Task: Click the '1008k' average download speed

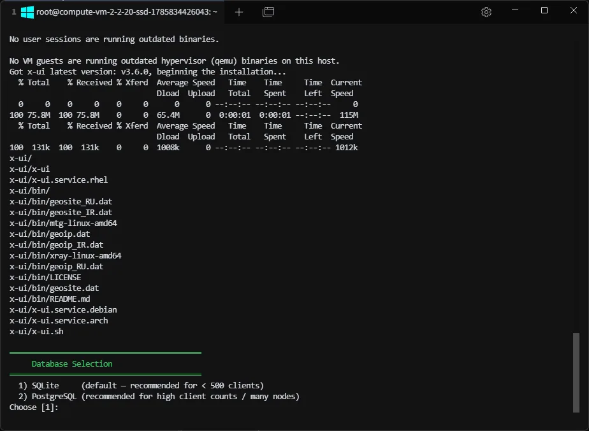Action: tap(168, 148)
